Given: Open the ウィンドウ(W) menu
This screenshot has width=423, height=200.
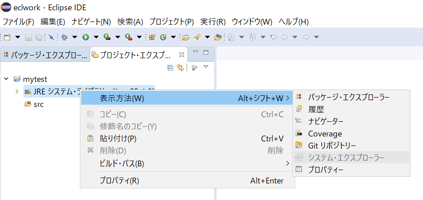Looking at the screenshot, I should pos(252,22).
